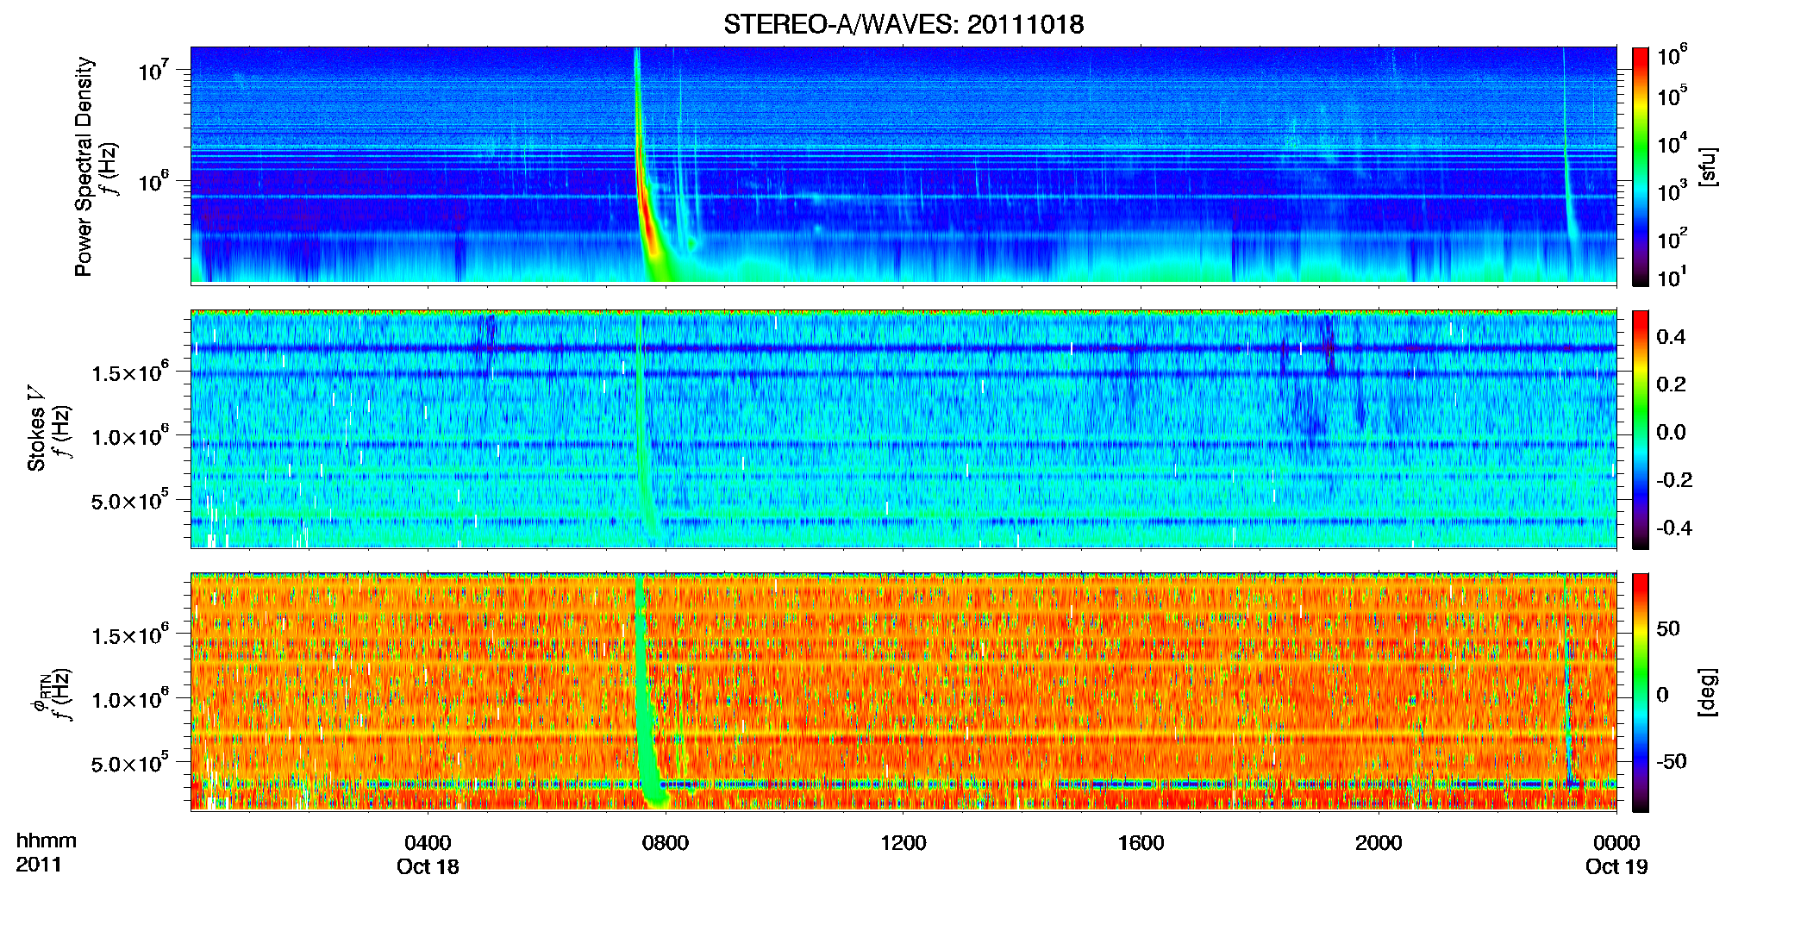
Task: Click the -50 value on the deg color bar
Action: pyautogui.click(x=1672, y=761)
